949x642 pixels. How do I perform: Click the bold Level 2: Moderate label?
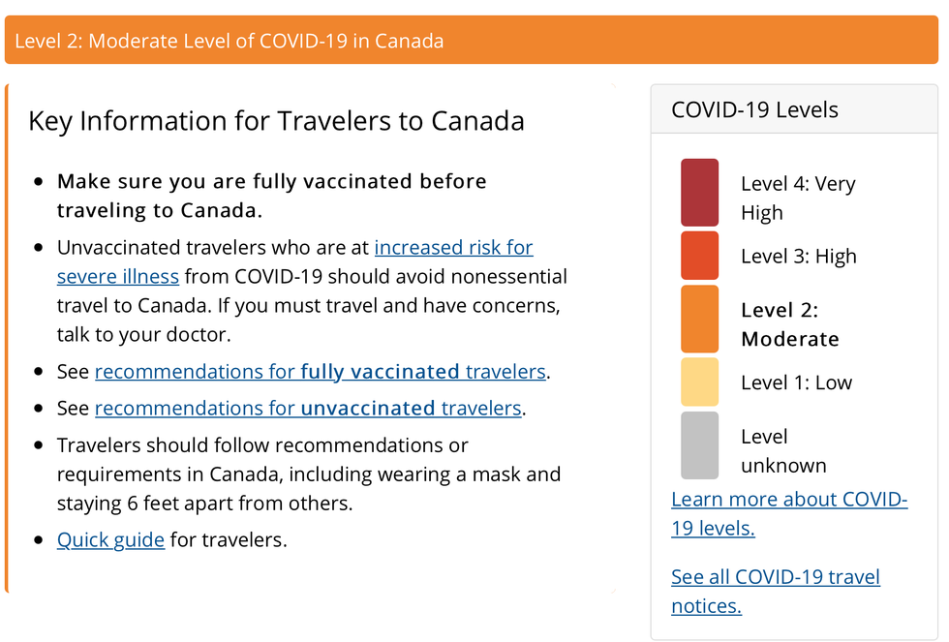coord(789,324)
